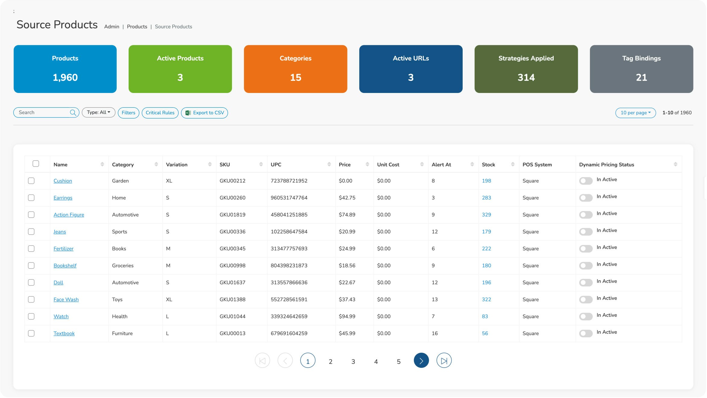The width and height of the screenshot is (707, 398).
Task: Click the first page pagination icon
Action: (262, 361)
